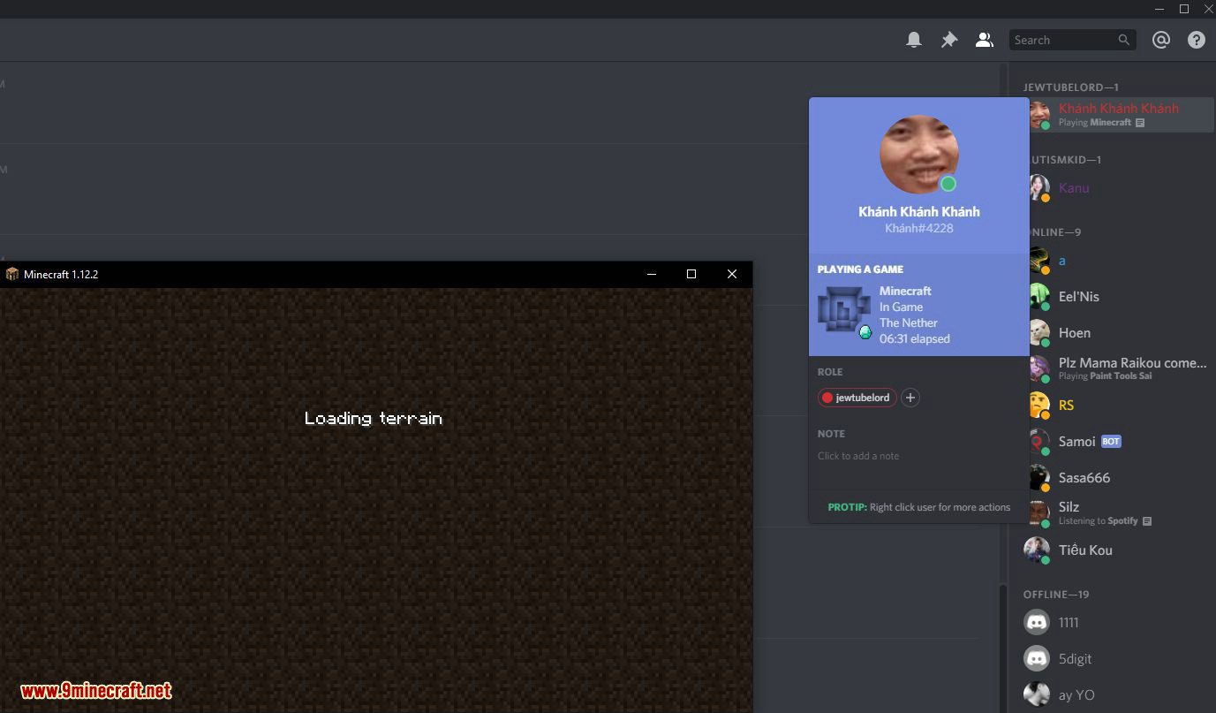Screen dimensions: 1216x713
Task: Click the RS thinking emoji avatar
Action: 1038,406
